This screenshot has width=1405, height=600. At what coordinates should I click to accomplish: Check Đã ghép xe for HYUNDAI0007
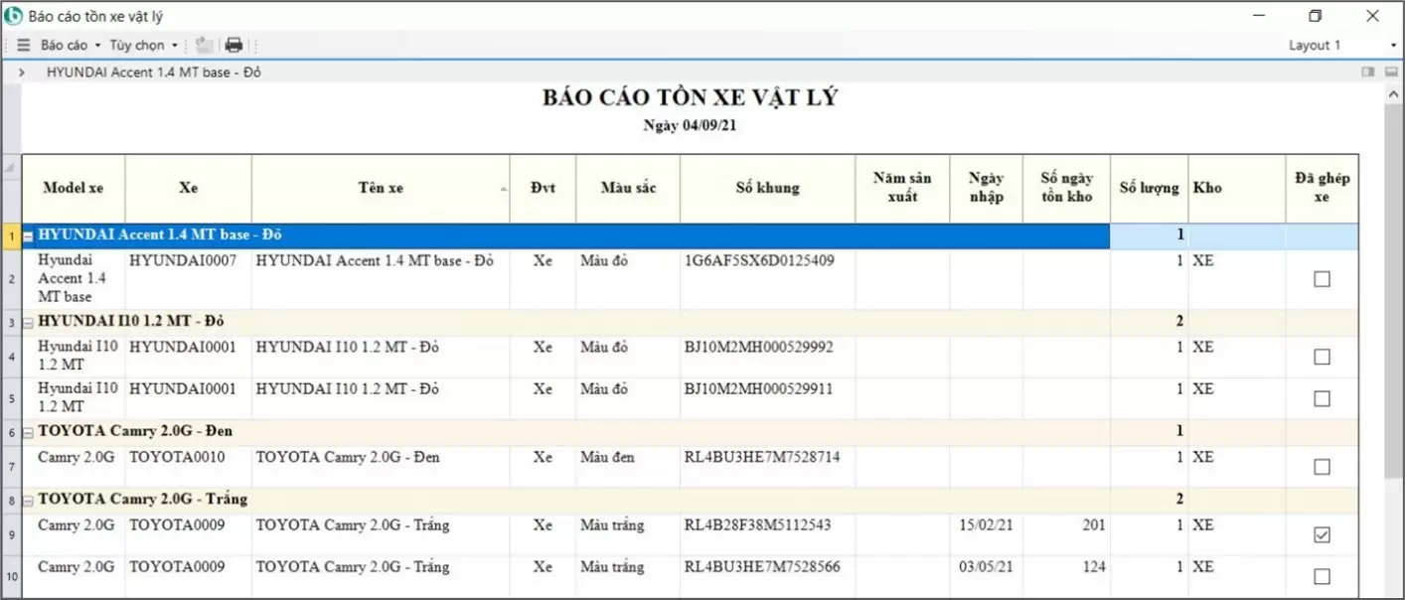[x=1322, y=279]
